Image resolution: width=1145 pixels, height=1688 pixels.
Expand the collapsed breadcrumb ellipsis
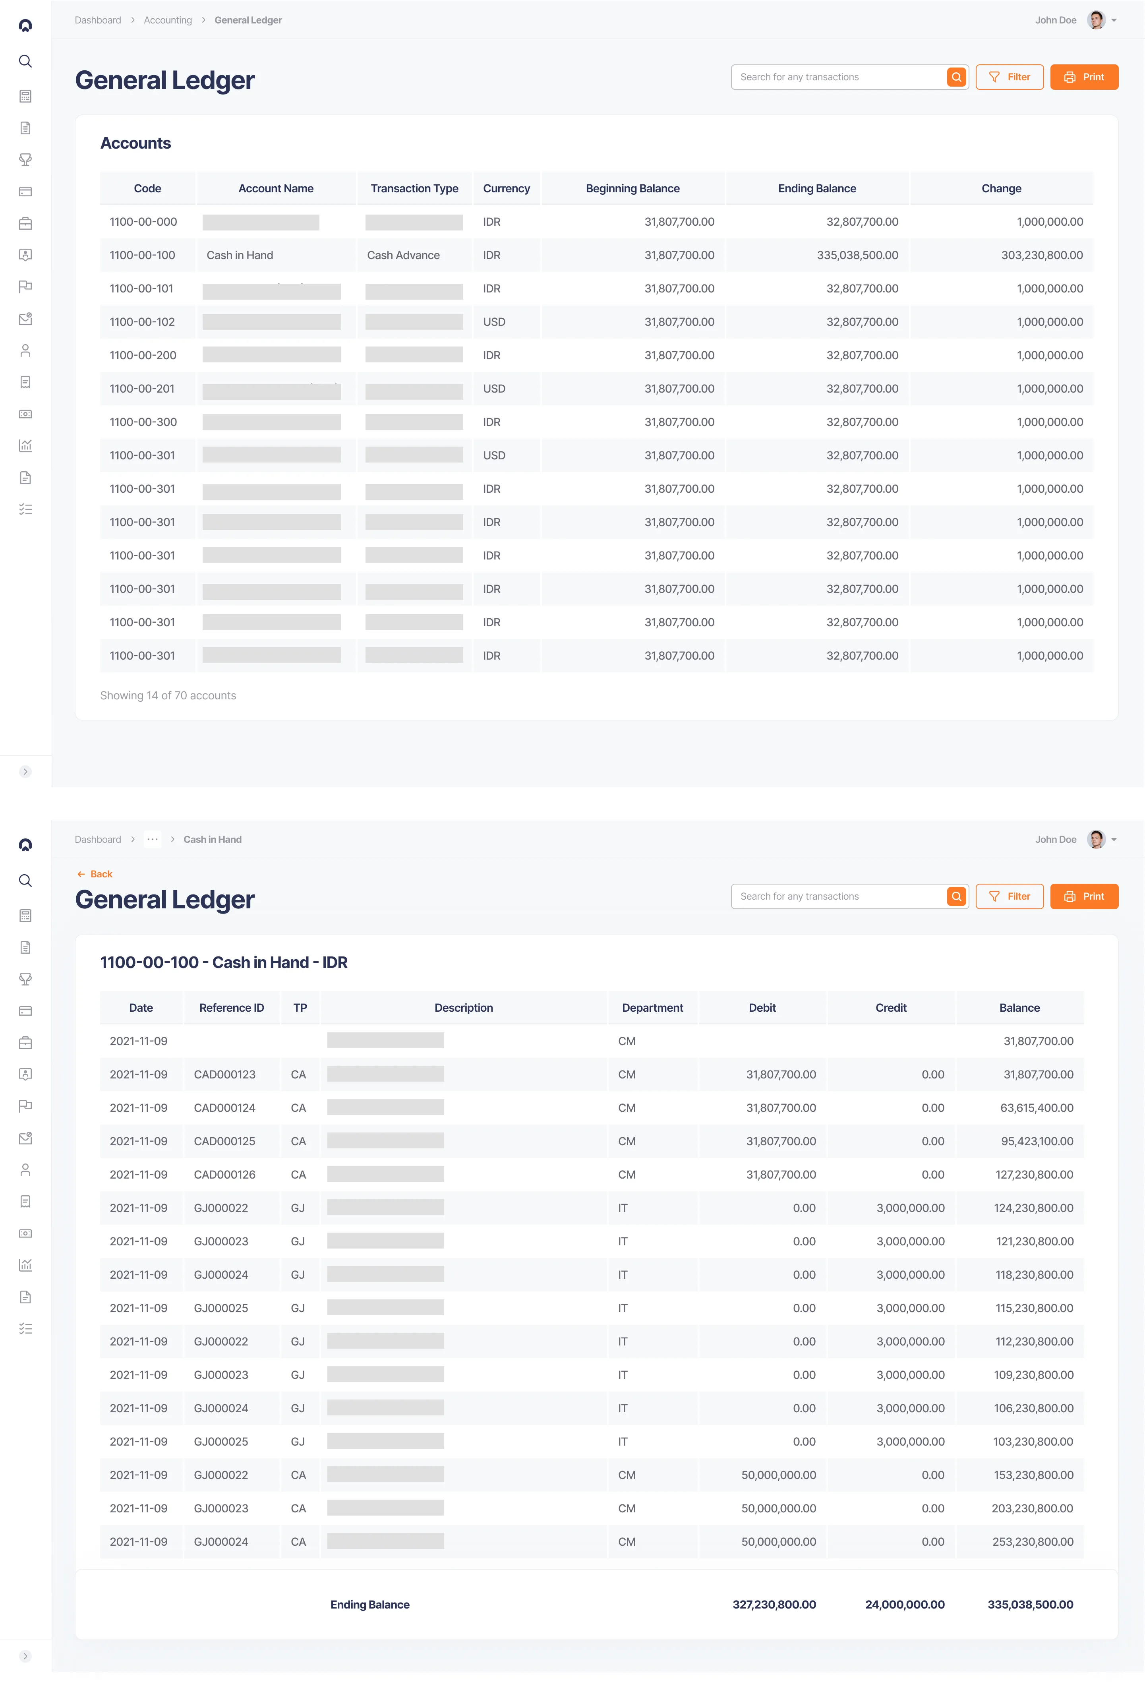tap(153, 839)
